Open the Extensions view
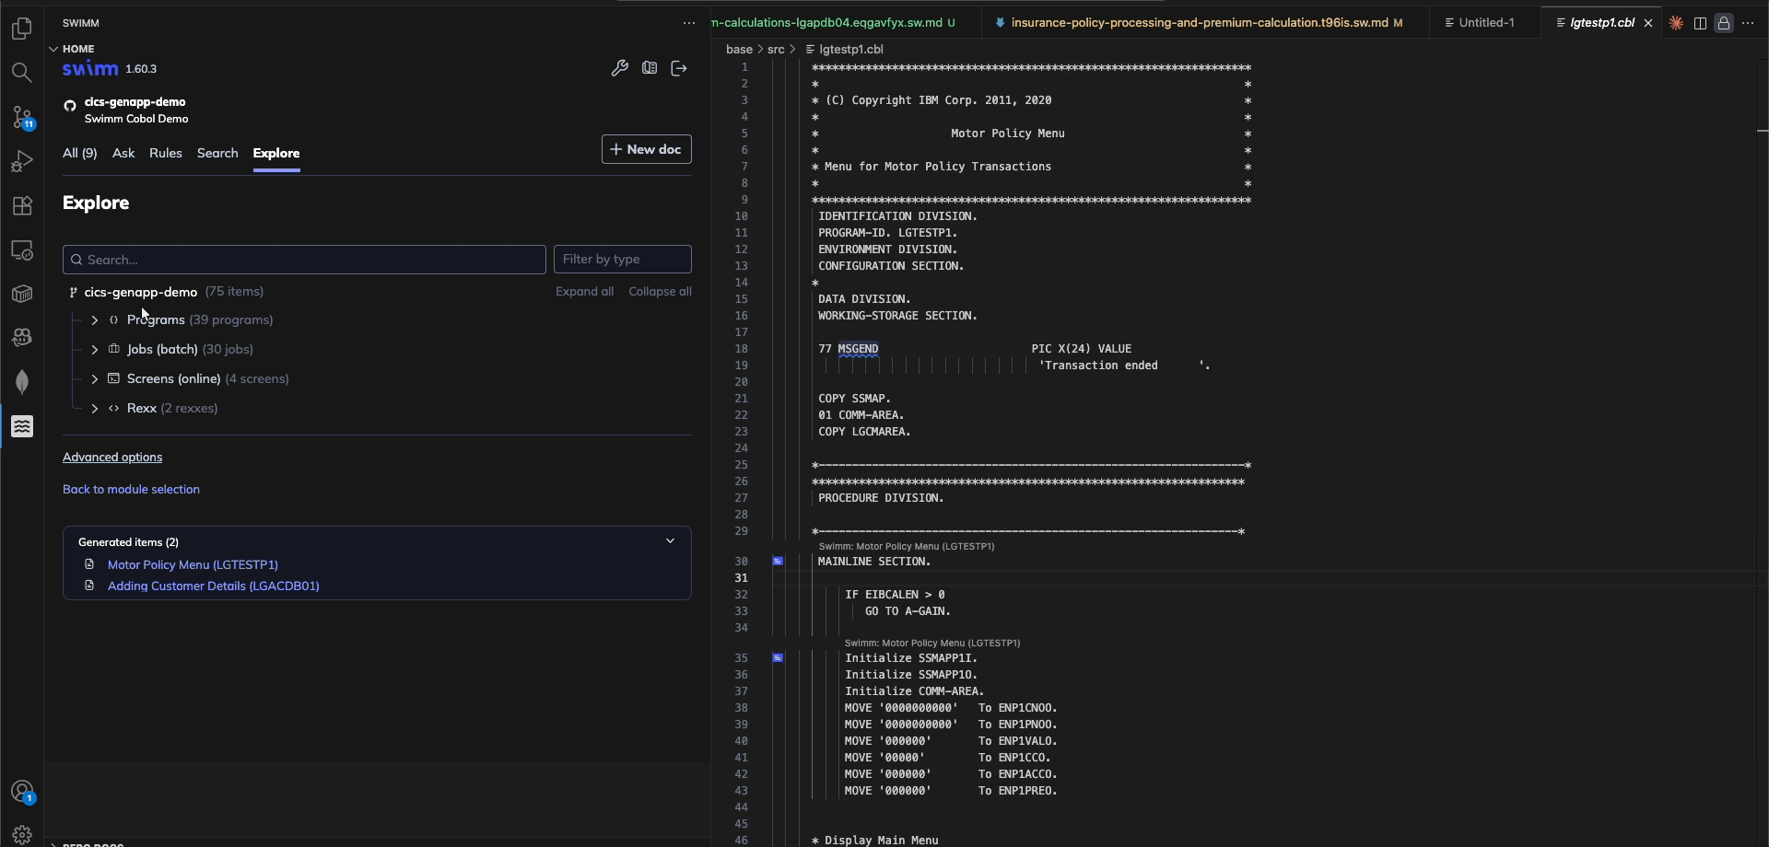1769x847 pixels. click(21, 204)
